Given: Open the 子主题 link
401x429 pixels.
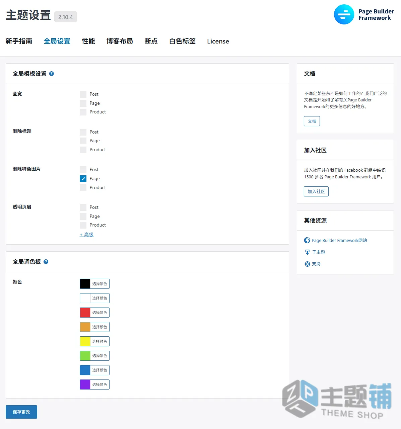Looking at the screenshot, I should pos(319,252).
